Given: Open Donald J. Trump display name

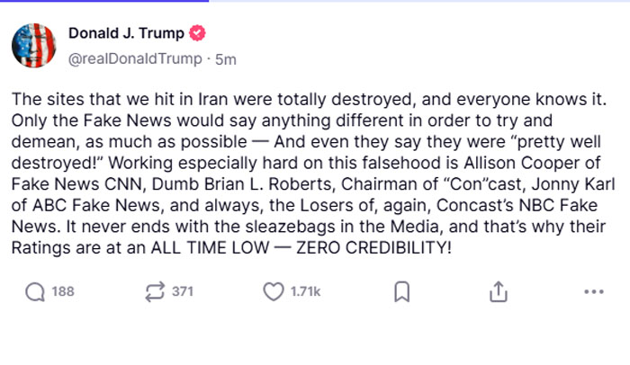Looking at the screenshot, I should (127, 34).
